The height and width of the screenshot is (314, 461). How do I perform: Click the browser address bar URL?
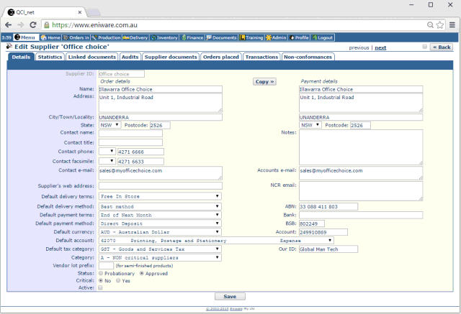(94, 25)
